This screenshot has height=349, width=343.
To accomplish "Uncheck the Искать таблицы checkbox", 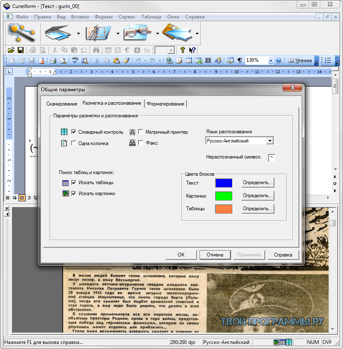I will coord(74,182).
